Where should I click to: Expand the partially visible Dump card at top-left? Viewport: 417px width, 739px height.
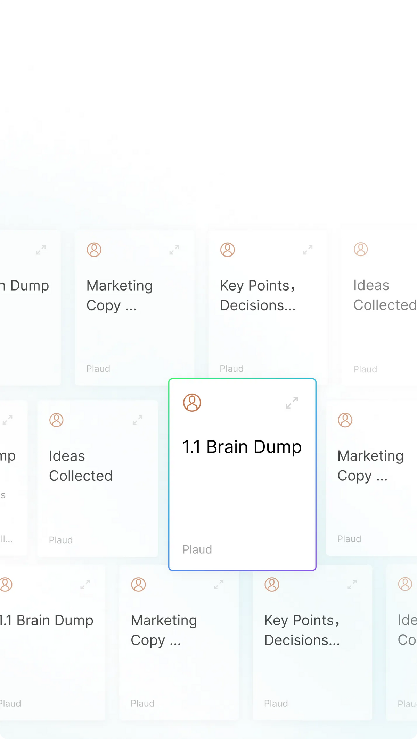click(x=41, y=250)
